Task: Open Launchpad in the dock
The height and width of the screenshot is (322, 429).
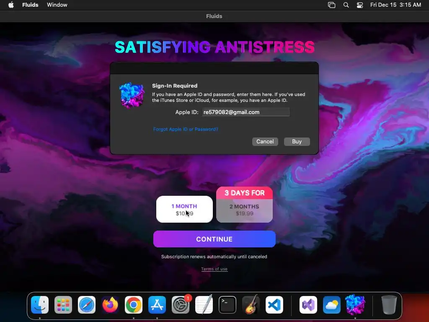Action: tap(63, 305)
